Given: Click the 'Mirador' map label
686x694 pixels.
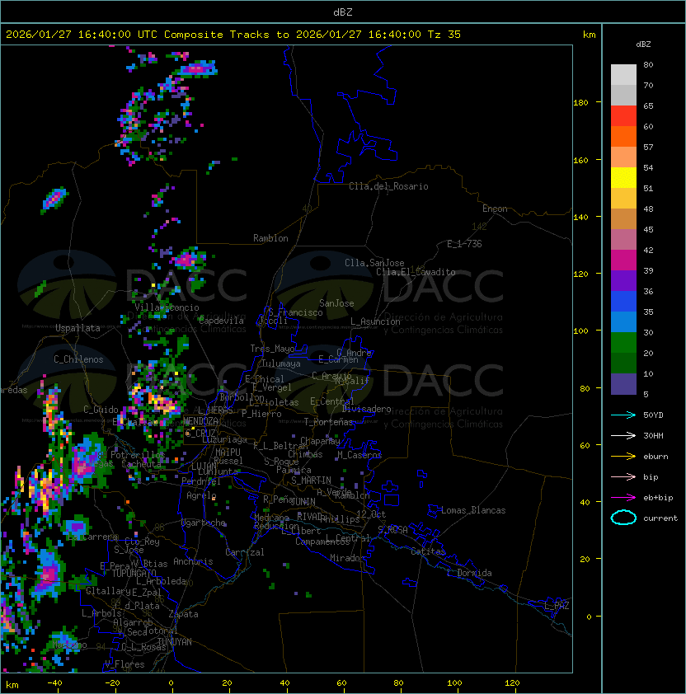Looking at the screenshot, I should pos(347,558).
